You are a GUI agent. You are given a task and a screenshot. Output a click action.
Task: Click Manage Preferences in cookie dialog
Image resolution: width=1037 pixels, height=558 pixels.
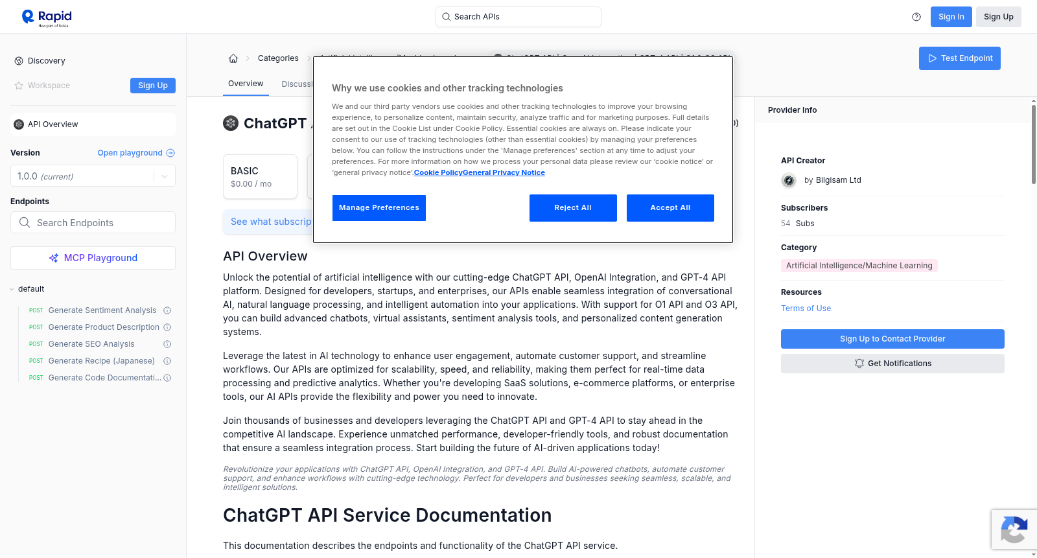pyautogui.click(x=379, y=208)
